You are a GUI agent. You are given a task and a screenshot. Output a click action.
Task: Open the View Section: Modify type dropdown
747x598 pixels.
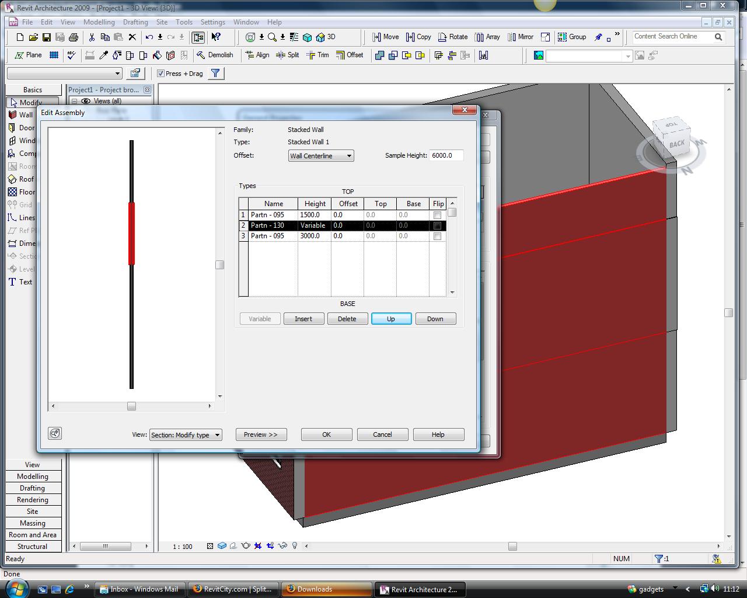pos(186,435)
